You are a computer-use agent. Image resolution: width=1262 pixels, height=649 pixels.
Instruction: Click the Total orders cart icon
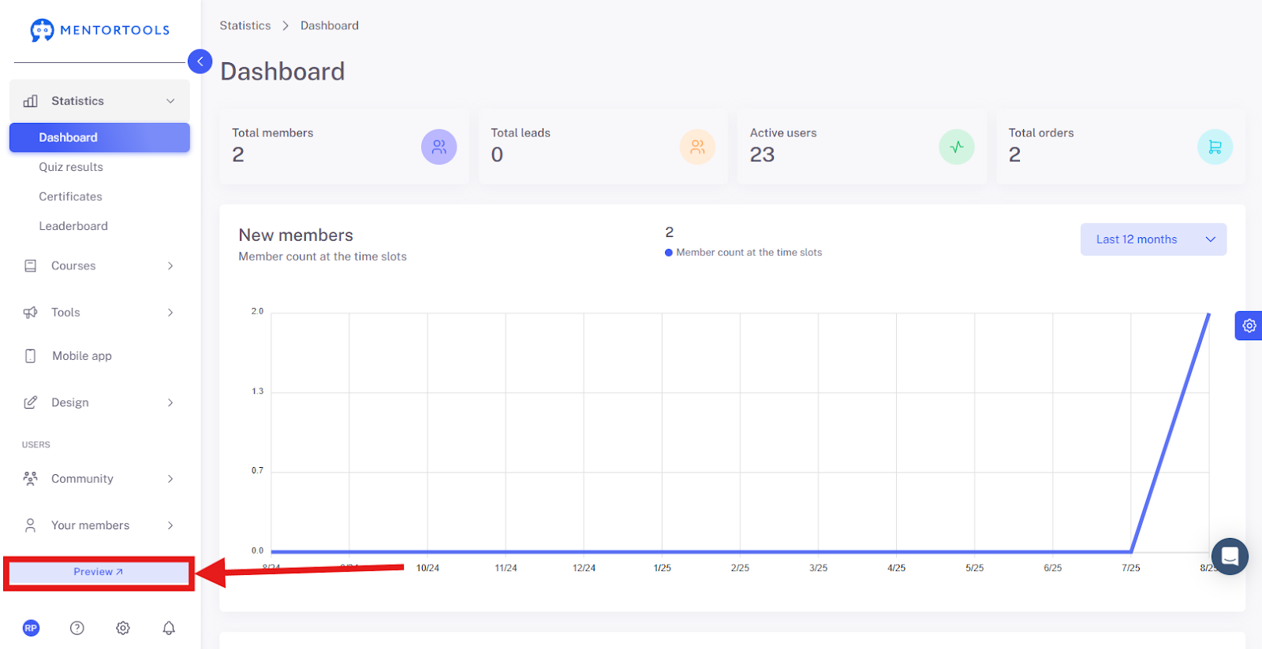1215,147
